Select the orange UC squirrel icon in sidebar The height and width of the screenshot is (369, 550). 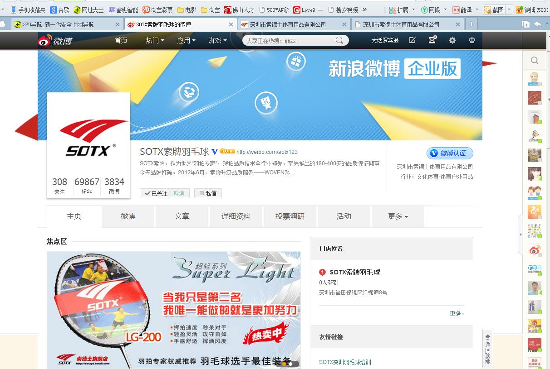[535, 212]
